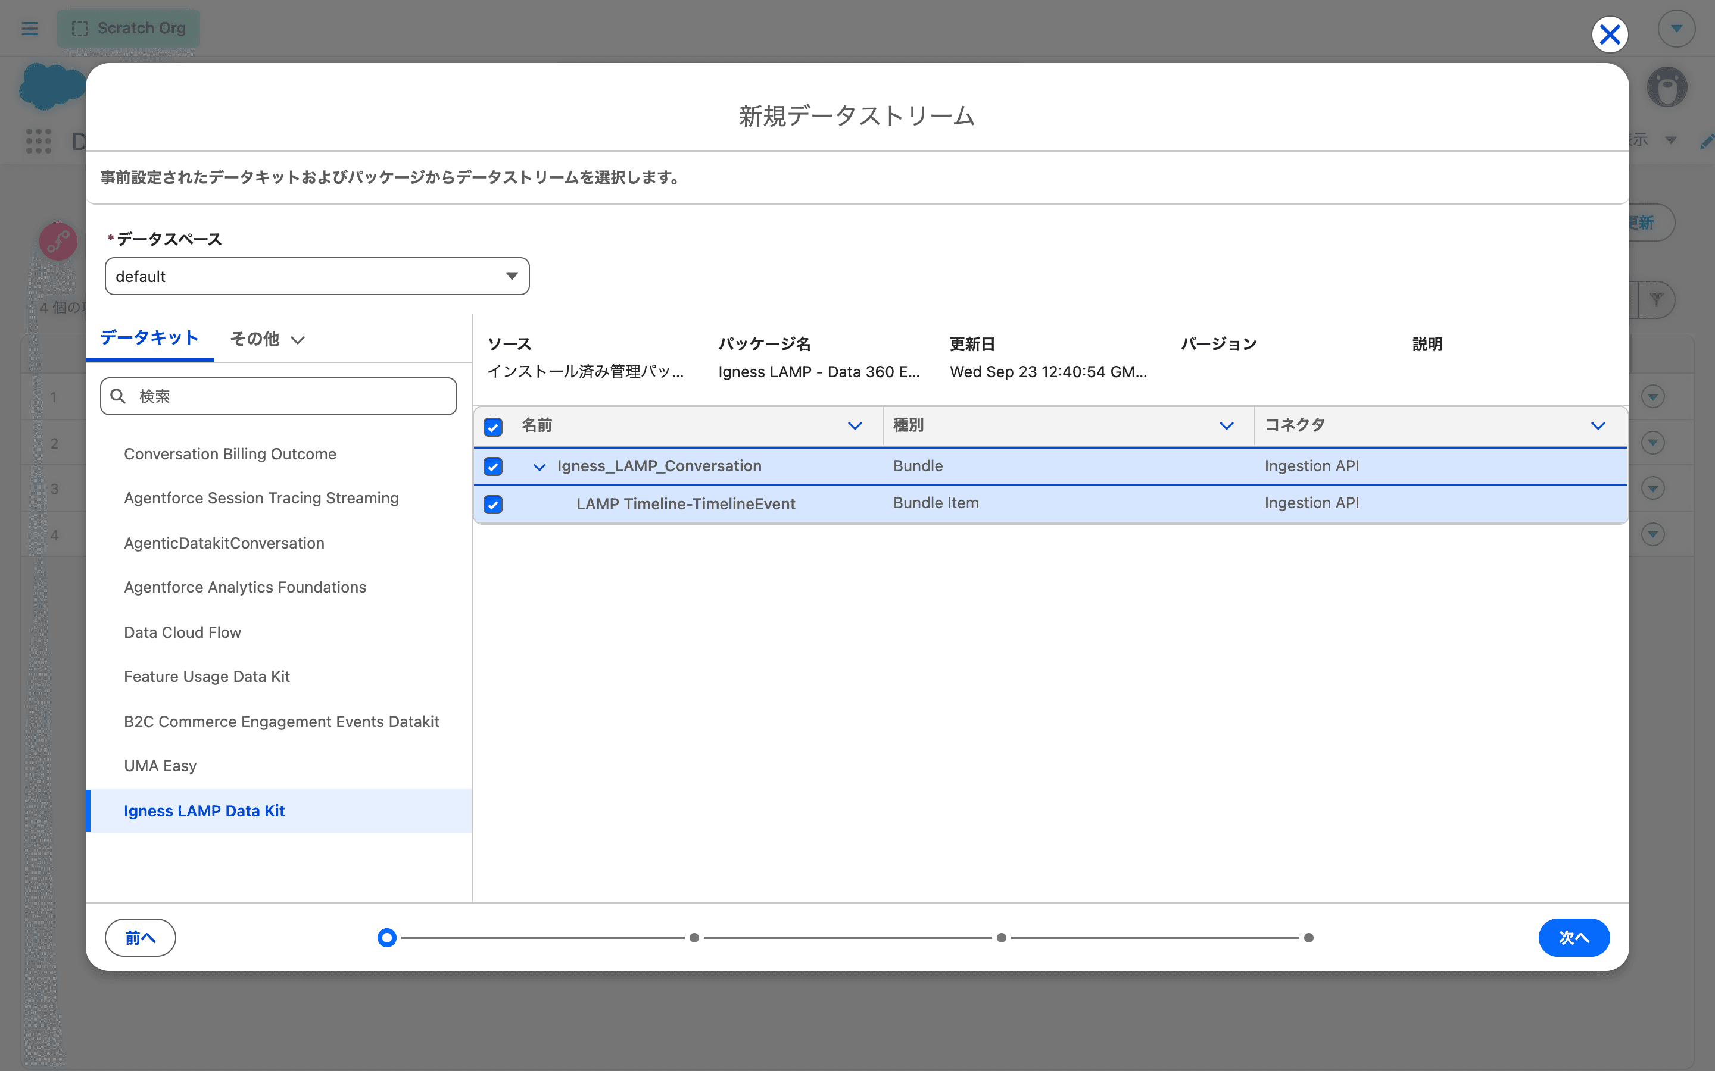
Task: Select Agentforce Analytics Foundations
Action: [279, 587]
